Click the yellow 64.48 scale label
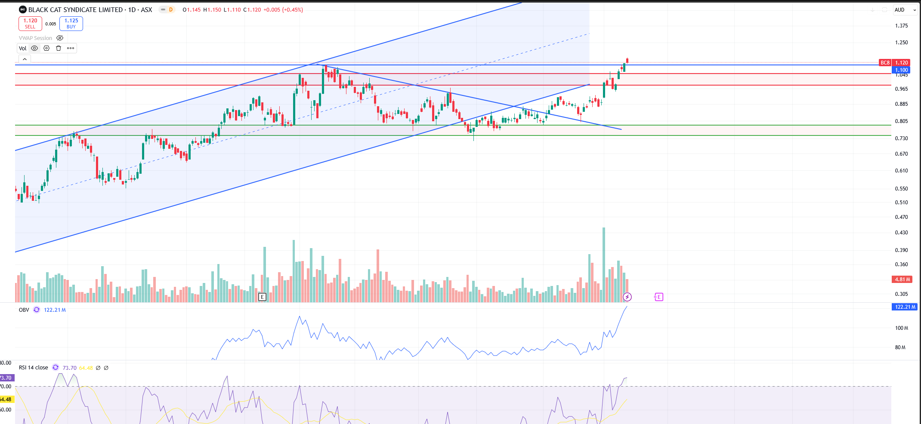Screen dimensions: 921x424 [x=6, y=399]
